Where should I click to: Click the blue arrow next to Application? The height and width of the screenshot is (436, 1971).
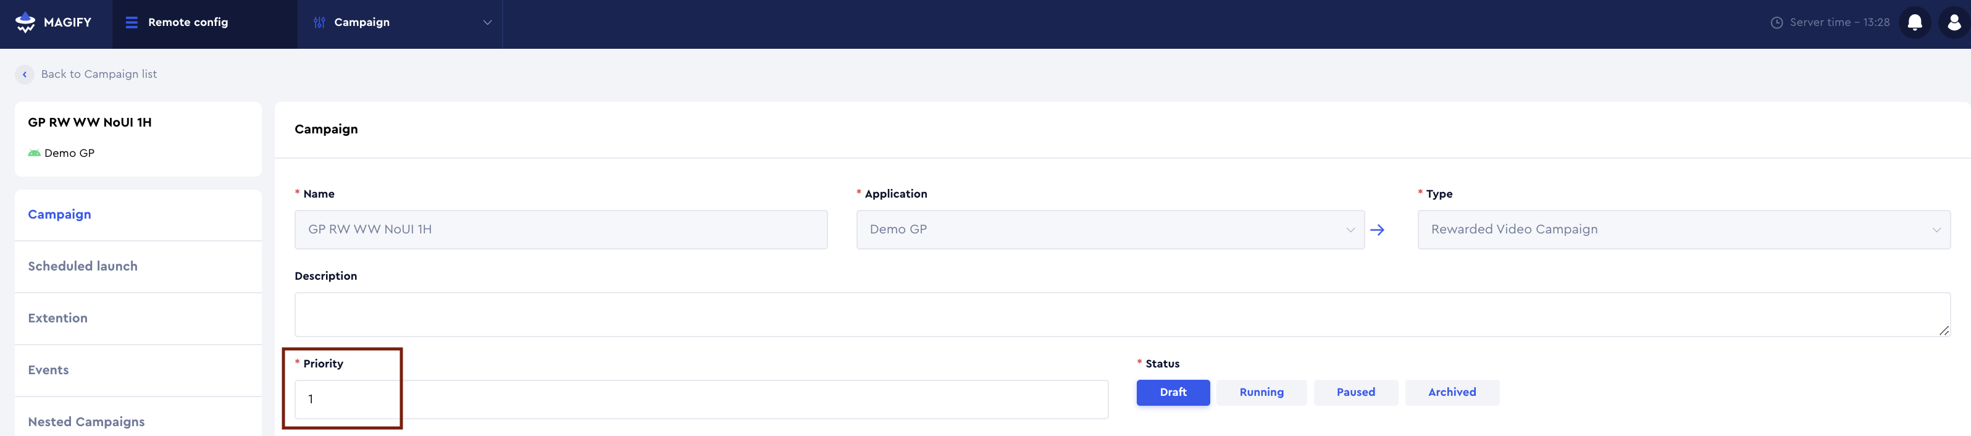point(1376,230)
